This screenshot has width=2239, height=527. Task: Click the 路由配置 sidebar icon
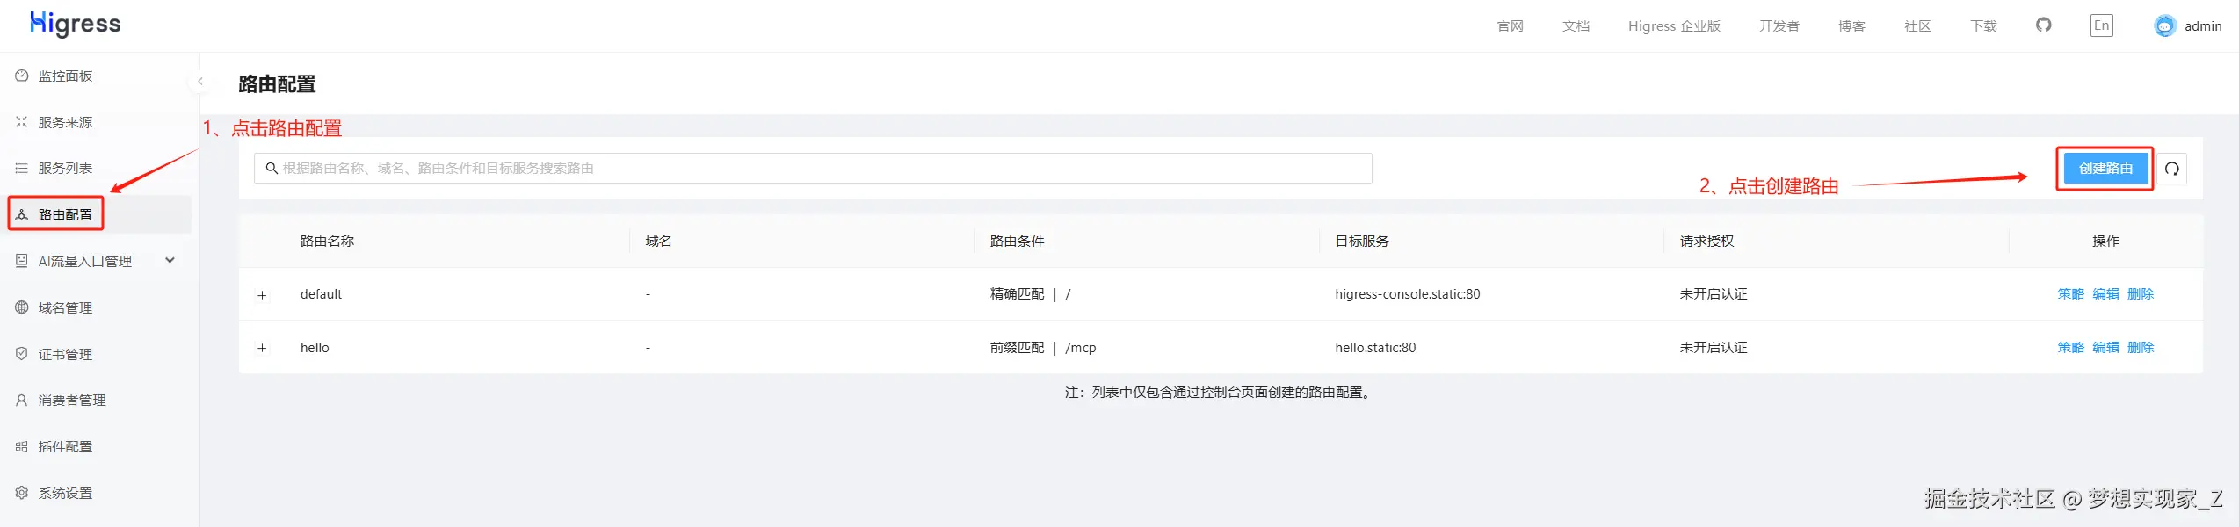(x=22, y=214)
